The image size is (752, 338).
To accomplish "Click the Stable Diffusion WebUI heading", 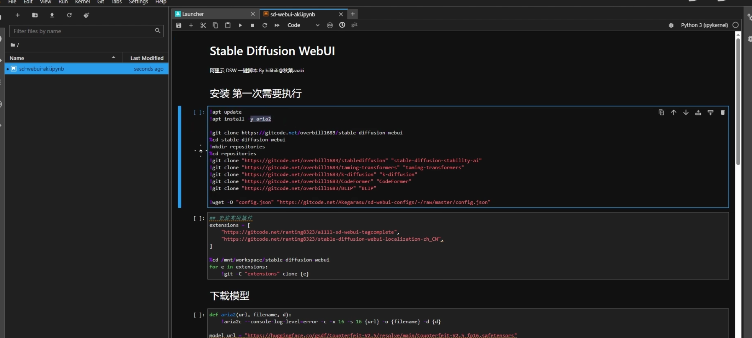I will [272, 51].
